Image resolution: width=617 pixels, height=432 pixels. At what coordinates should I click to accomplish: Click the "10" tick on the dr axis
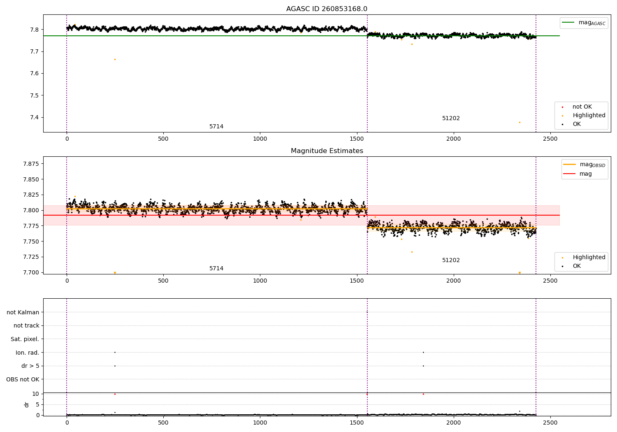36,394
